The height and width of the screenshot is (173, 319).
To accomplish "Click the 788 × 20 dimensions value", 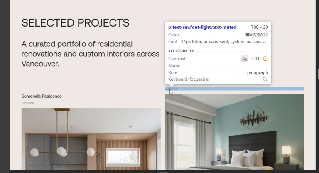I will tap(259, 27).
